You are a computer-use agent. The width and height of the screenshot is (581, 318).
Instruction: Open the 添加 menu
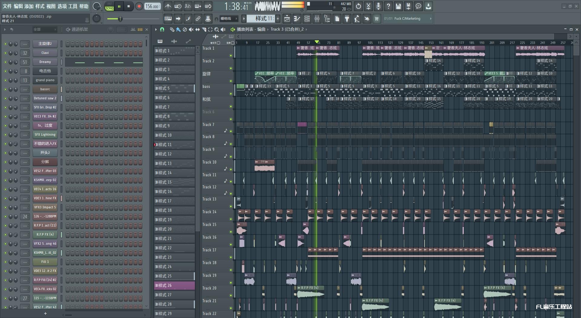29,6
